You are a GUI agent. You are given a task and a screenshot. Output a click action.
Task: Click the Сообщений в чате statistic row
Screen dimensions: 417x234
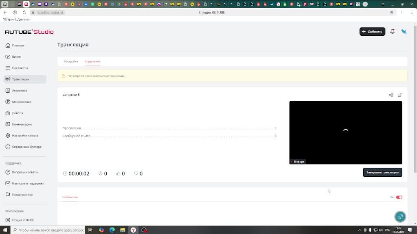click(169, 136)
